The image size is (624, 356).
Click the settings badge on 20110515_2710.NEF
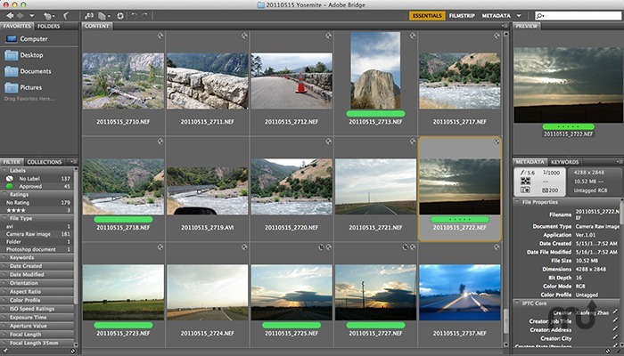coord(160,36)
